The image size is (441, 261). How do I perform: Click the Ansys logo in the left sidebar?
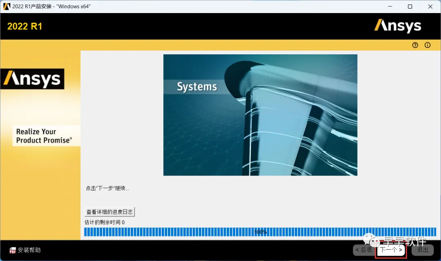[x=32, y=79]
